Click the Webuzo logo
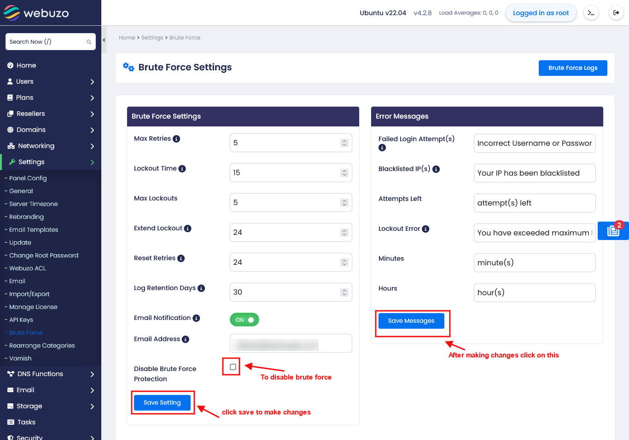629x440 pixels. pos(36,13)
